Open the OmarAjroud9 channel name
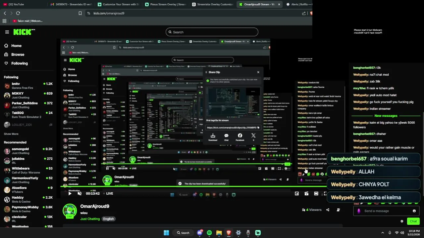This screenshot has width=424, height=238. coord(95,206)
